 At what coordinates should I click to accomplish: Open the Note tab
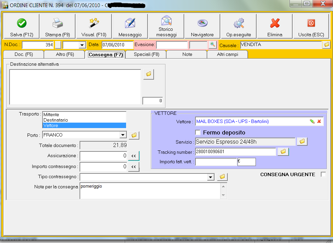pos(187,55)
